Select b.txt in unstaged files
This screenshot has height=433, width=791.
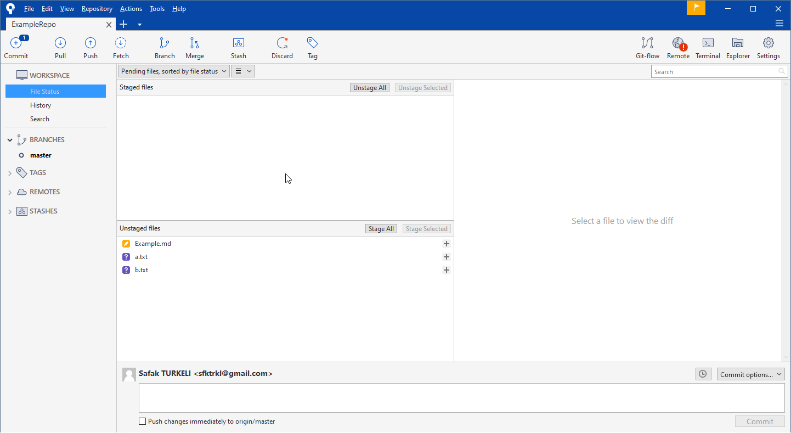click(x=285, y=270)
